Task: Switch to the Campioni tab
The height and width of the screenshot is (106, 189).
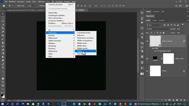Action: coord(156,12)
